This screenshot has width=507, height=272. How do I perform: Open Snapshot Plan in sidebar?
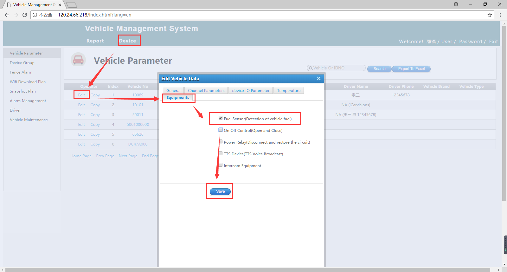[x=22, y=91]
